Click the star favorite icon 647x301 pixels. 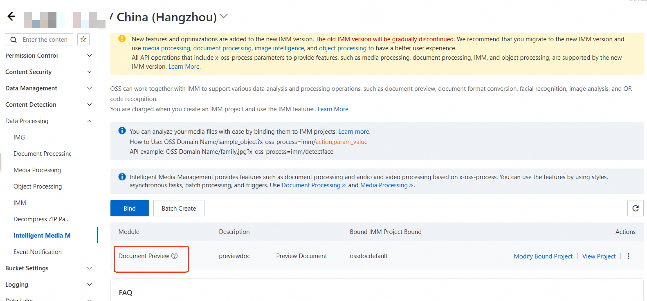point(83,39)
